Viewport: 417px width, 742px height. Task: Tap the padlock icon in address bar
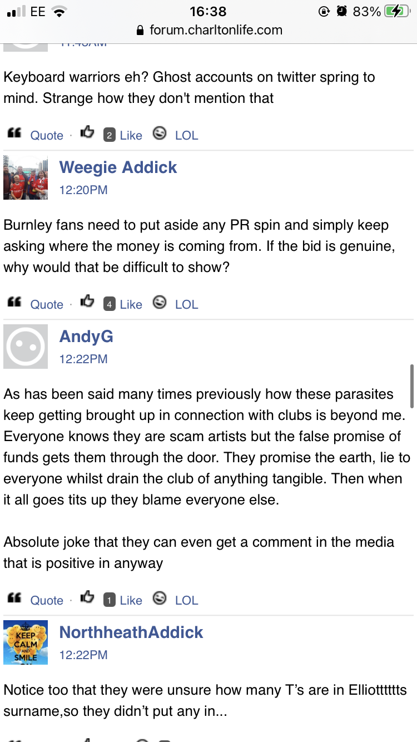[140, 31]
